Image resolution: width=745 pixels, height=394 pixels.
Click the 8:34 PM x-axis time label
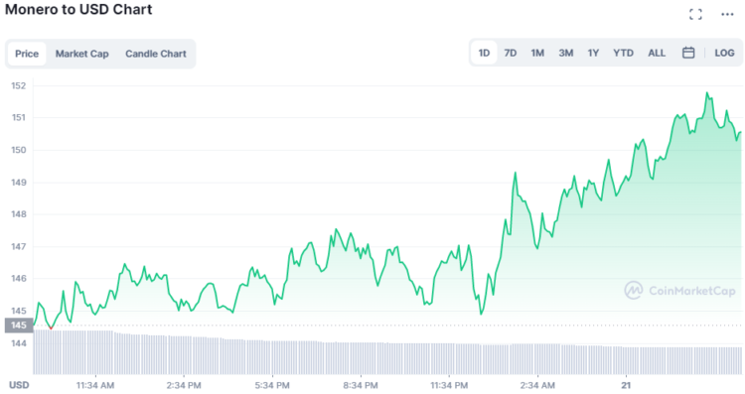361,385
